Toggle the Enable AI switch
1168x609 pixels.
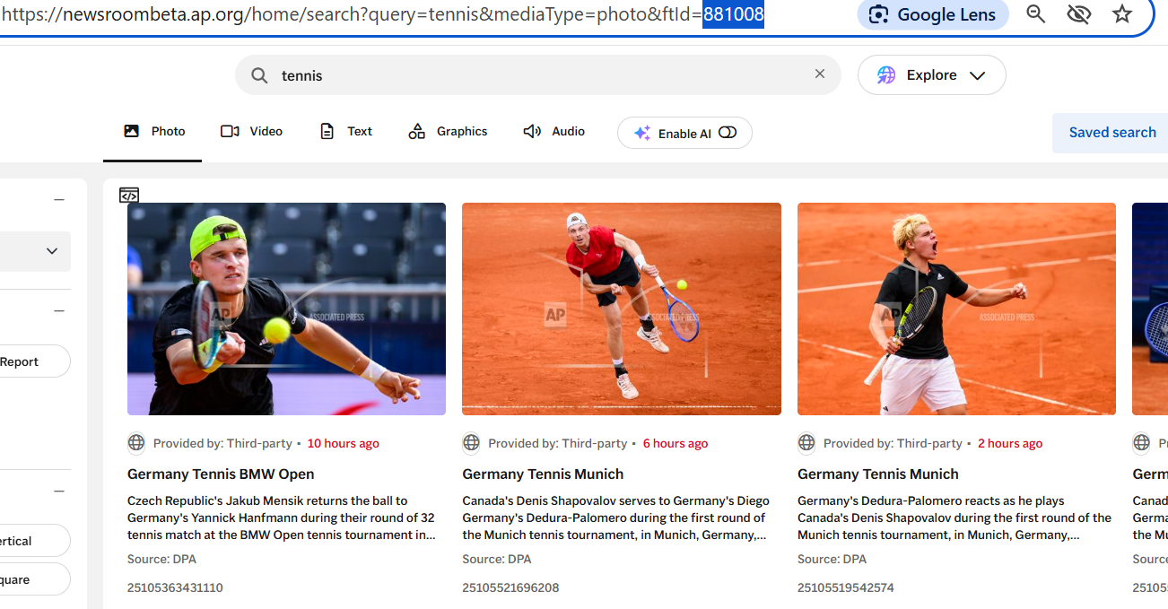pos(728,133)
